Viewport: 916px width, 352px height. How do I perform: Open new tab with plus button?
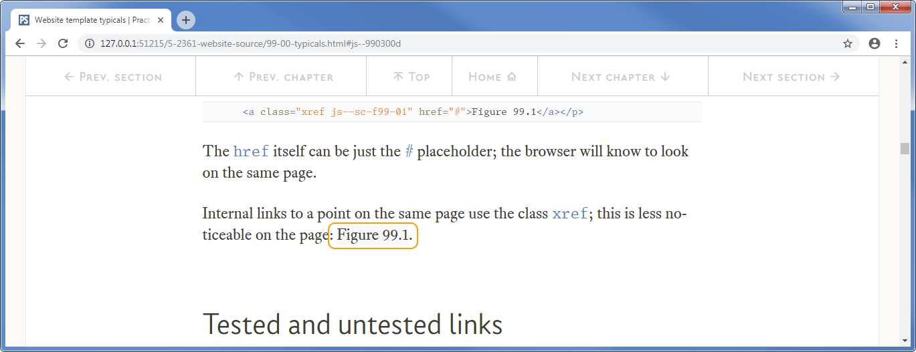coord(186,20)
